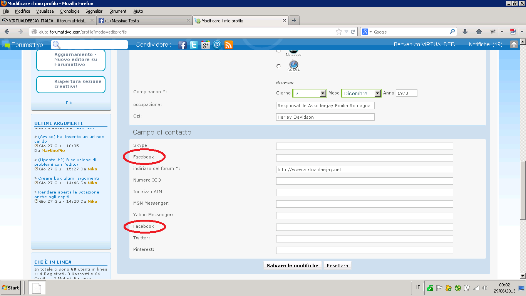
Task: Expand the rightmost toolbar icon dropdown arrow
Action: (522, 32)
